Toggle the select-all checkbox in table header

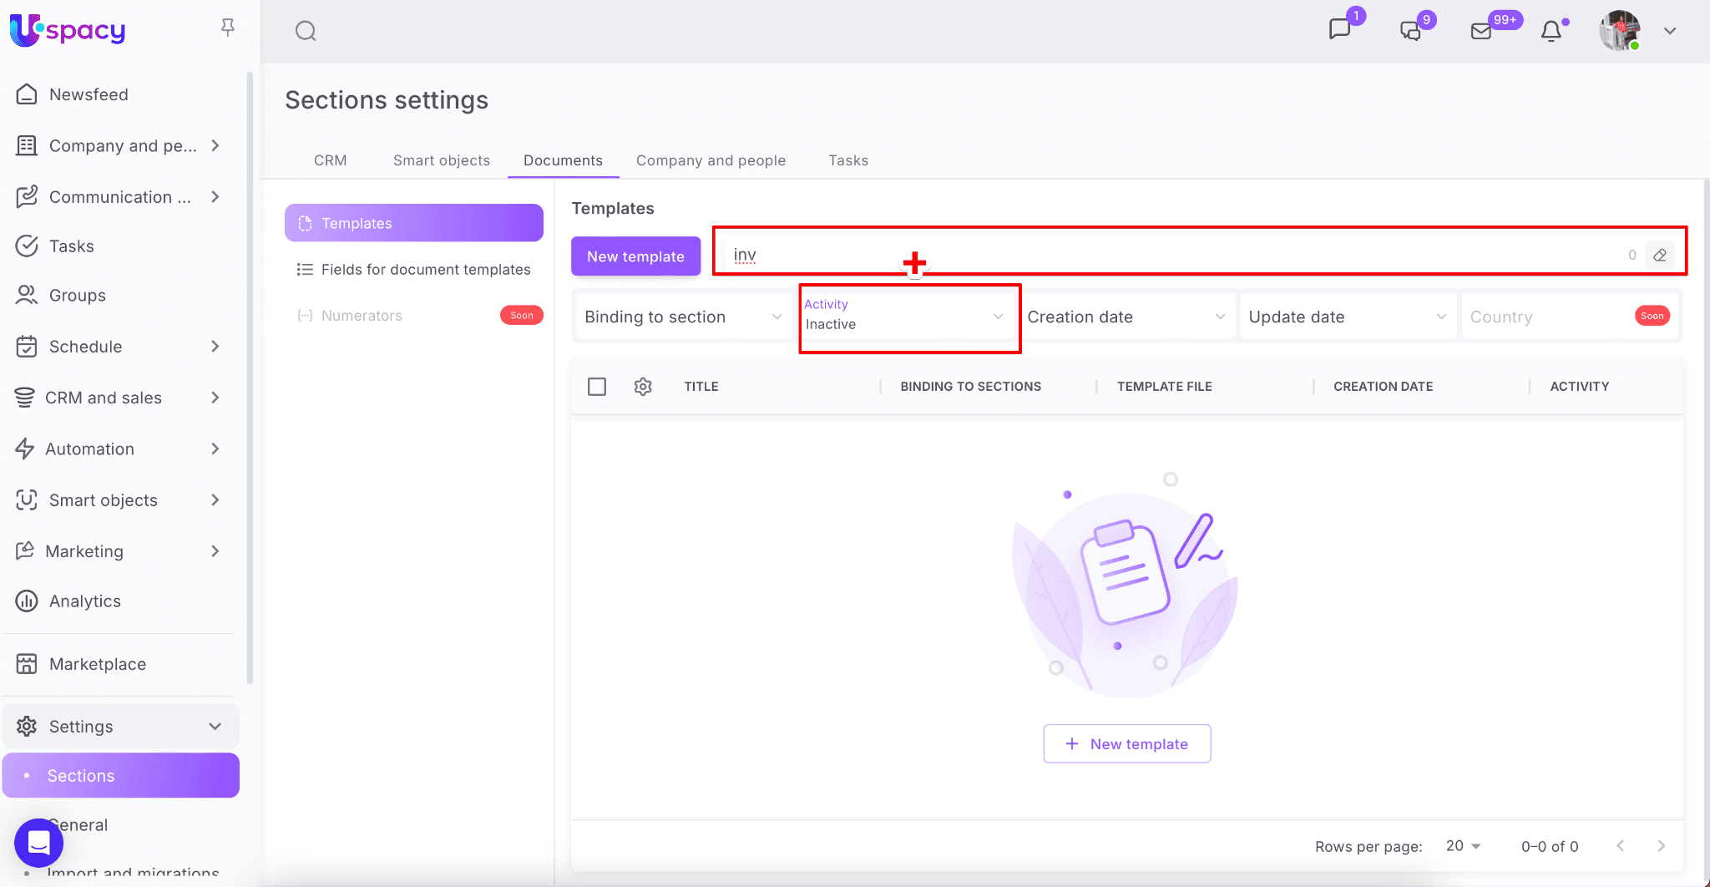click(597, 387)
